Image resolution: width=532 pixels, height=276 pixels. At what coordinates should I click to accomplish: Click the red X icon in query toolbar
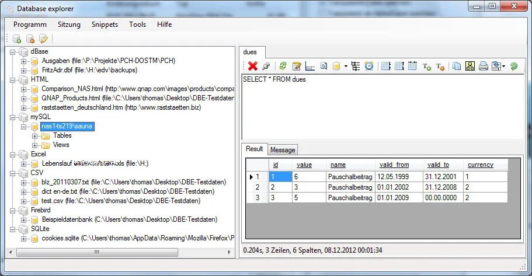[253, 66]
